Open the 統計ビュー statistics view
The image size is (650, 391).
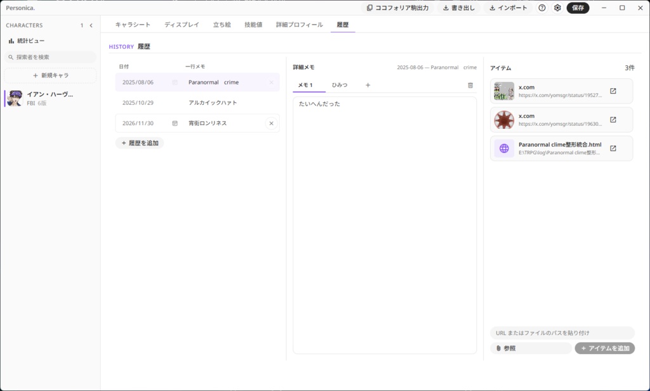[x=27, y=41]
